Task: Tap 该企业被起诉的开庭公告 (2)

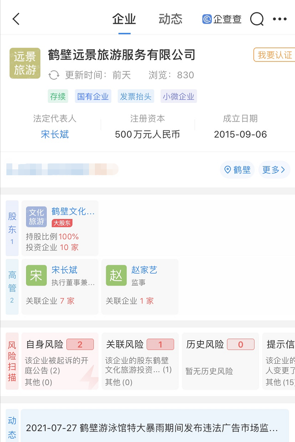Action: [57, 365]
